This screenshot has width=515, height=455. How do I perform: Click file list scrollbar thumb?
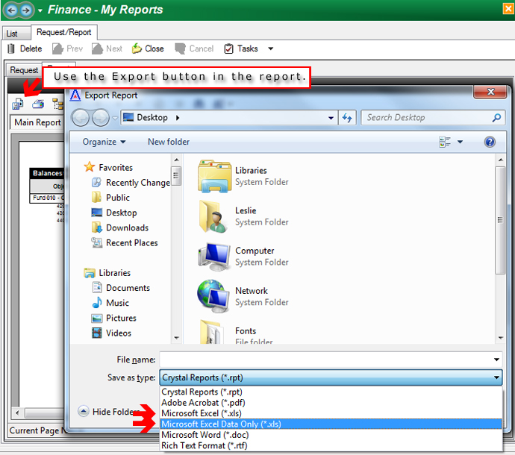(500, 220)
